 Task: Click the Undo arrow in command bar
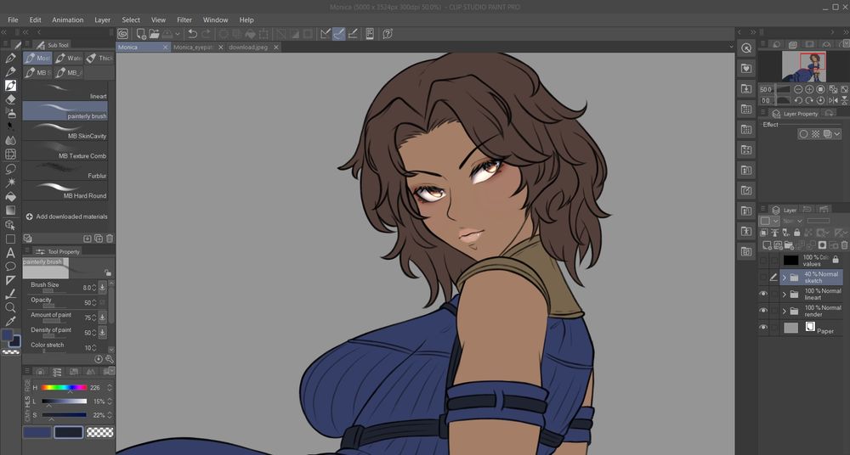pos(192,34)
